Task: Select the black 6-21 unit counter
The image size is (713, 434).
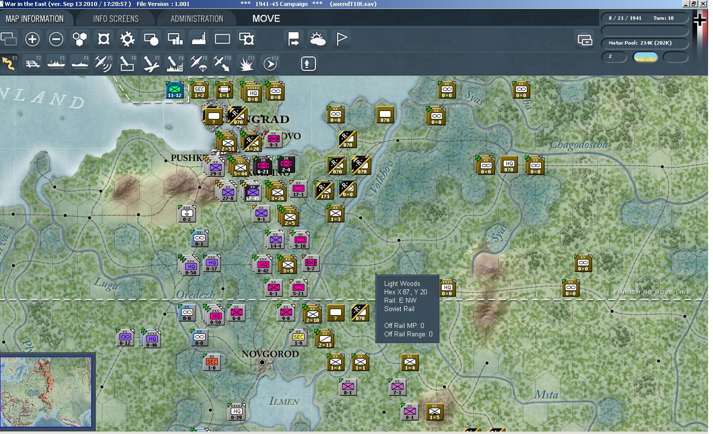Action: pos(263,165)
